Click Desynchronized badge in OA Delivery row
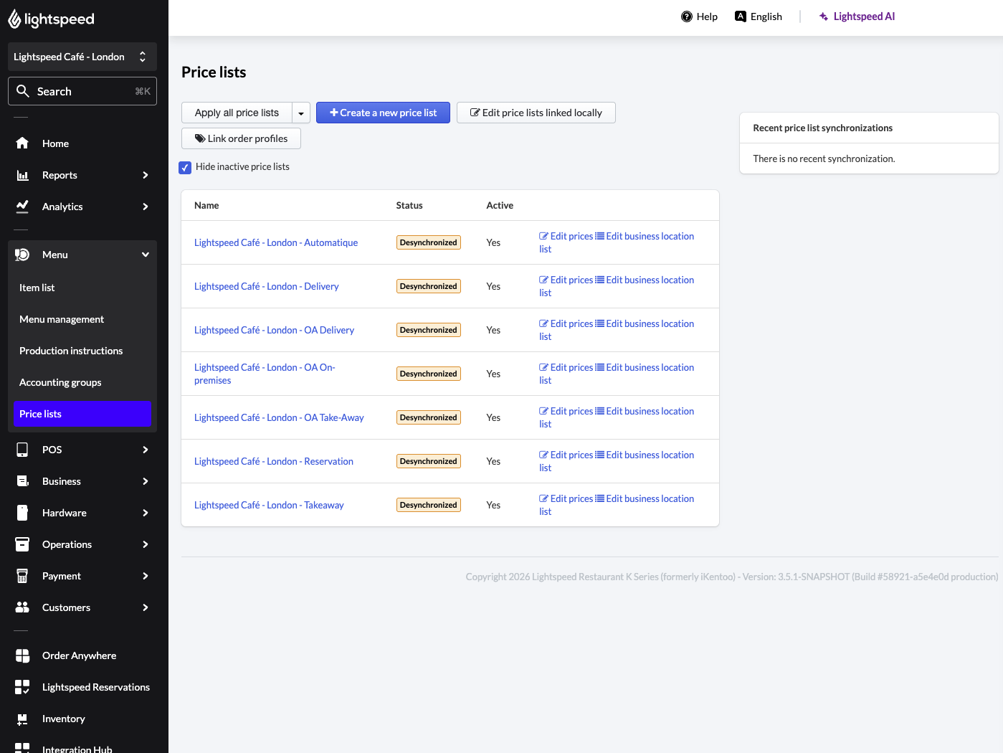Viewport: 1003px width, 753px height. point(429,330)
